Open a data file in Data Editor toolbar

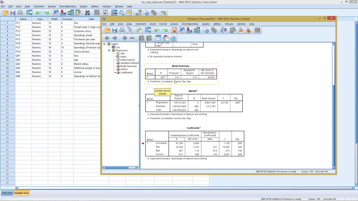[5, 13]
